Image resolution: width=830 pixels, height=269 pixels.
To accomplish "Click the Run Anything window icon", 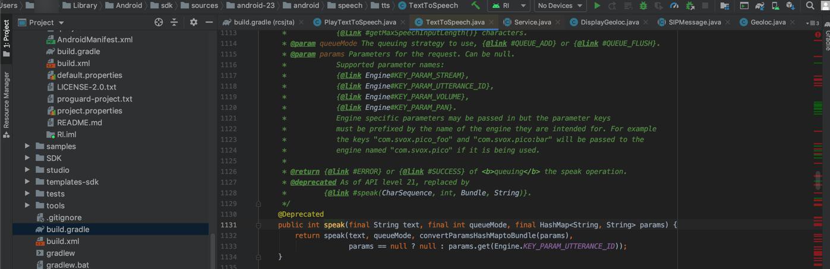I will click(744, 5).
